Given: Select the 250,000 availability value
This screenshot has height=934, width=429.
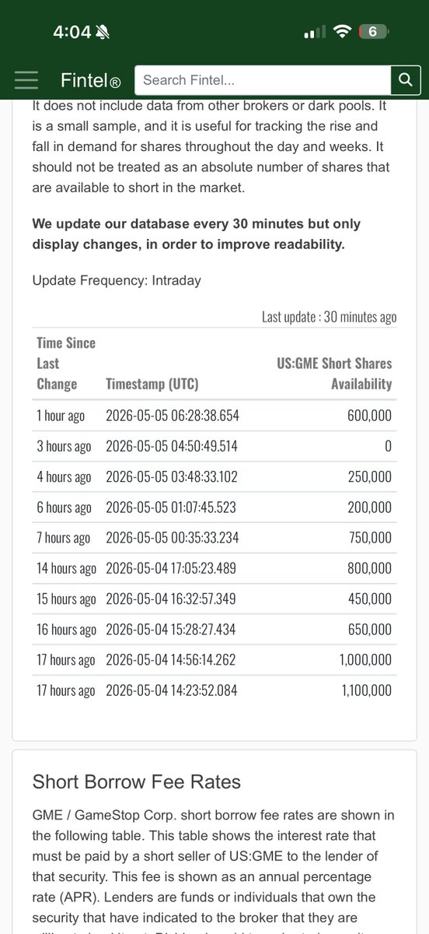Looking at the screenshot, I should pyautogui.click(x=370, y=477).
